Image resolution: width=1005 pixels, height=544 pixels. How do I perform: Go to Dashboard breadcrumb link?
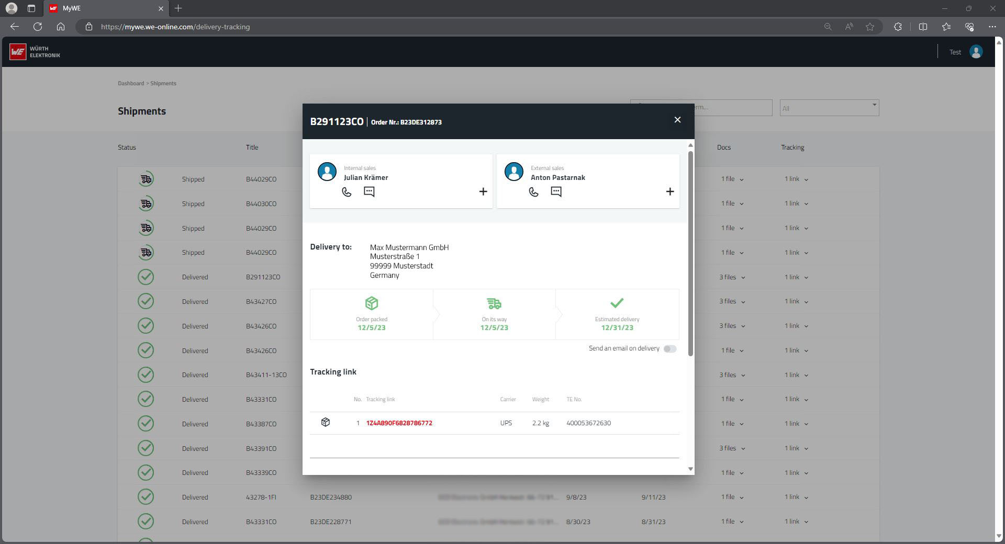(130, 84)
